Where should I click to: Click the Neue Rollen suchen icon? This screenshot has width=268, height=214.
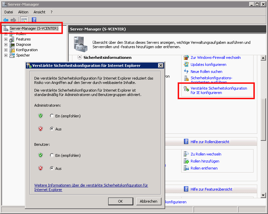pyautogui.click(x=186, y=72)
